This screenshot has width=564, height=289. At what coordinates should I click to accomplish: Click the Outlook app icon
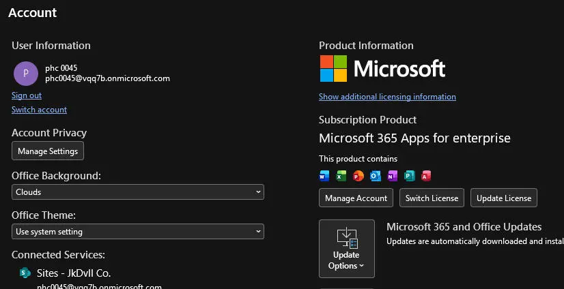click(375, 176)
